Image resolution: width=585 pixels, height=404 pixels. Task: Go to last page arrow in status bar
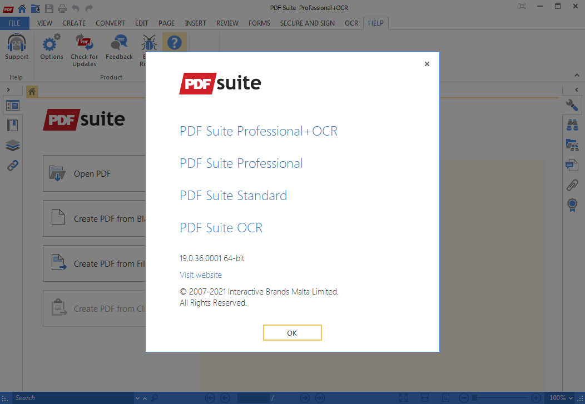[320, 398]
